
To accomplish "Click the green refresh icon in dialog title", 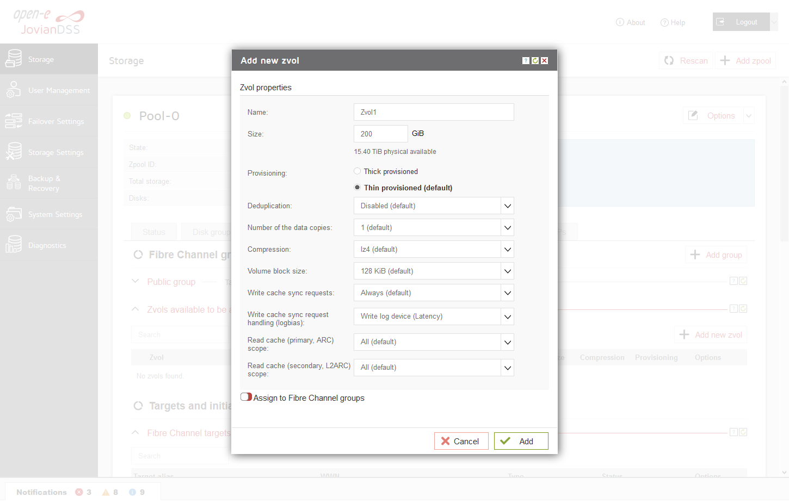I will click(535, 61).
